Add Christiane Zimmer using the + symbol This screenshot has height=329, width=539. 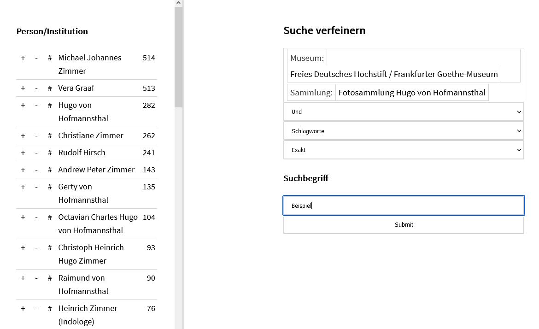[23, 136]
